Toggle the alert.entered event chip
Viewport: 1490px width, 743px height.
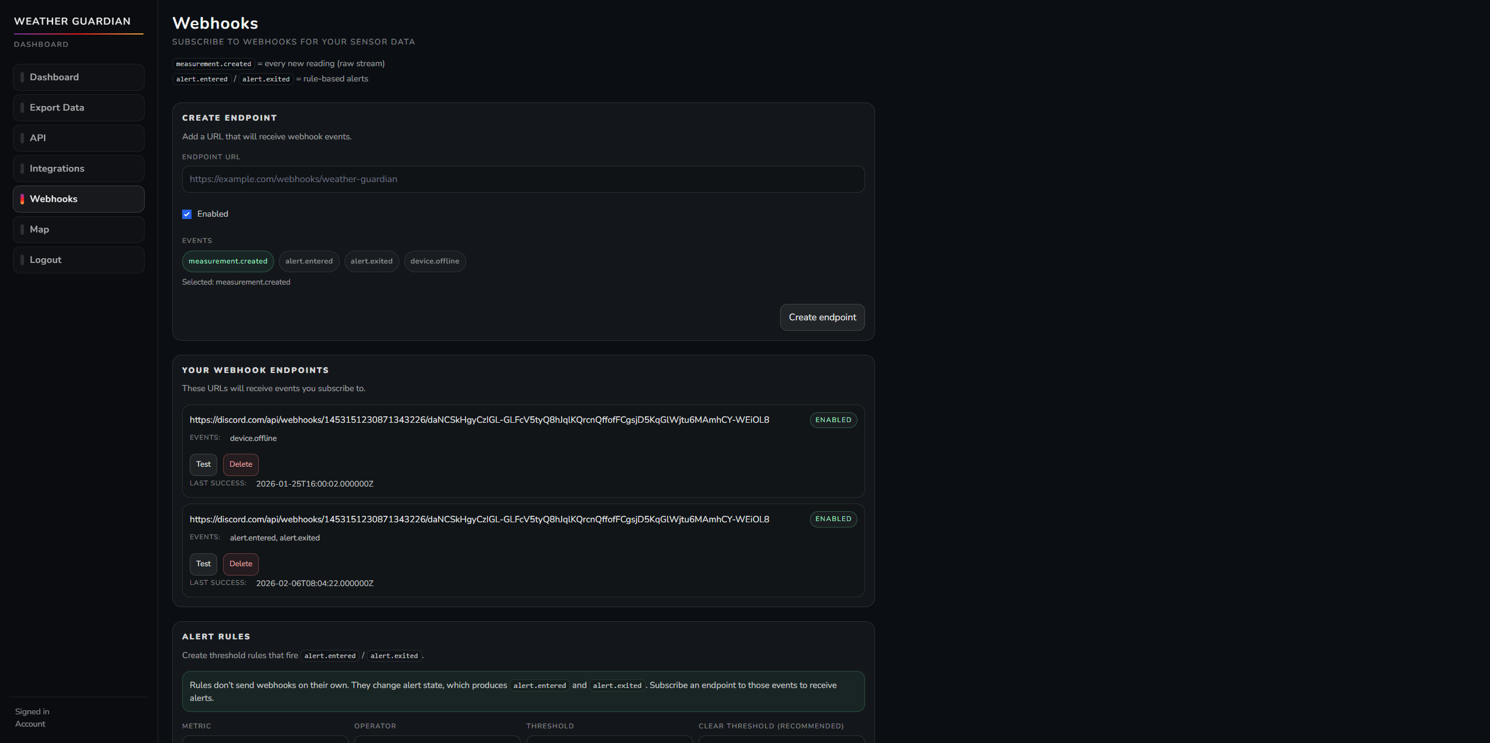[x=309, y=261]
